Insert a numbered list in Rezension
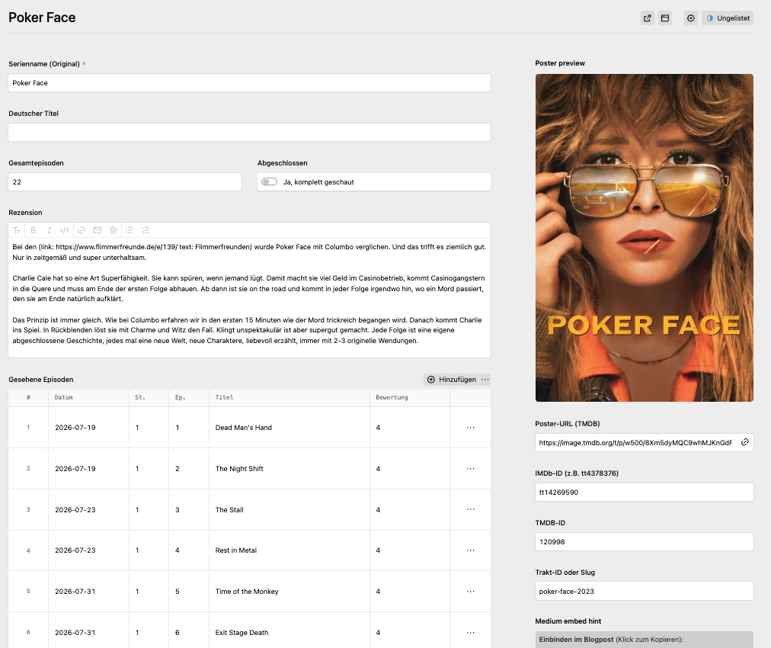 click(145, 230)
